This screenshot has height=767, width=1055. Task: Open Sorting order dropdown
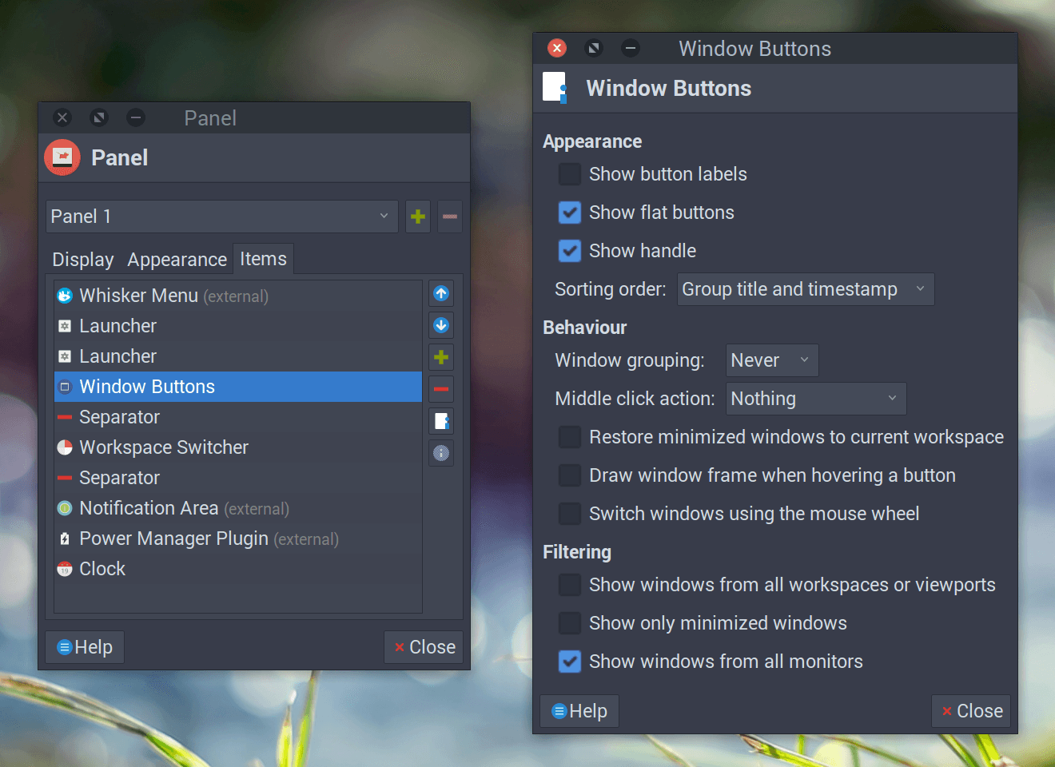coord(806,289)
